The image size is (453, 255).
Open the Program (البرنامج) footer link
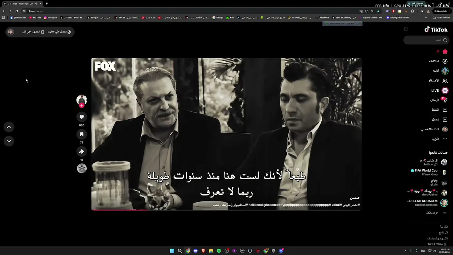point(443,233)
